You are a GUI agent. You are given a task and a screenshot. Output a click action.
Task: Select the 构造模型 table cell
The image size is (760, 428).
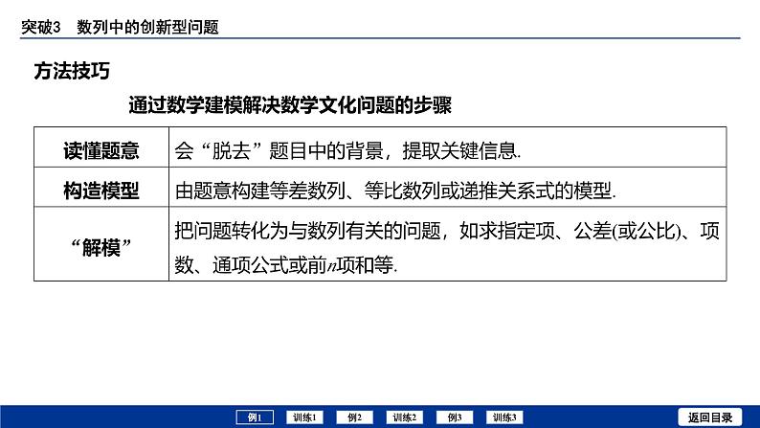point(101,188)
